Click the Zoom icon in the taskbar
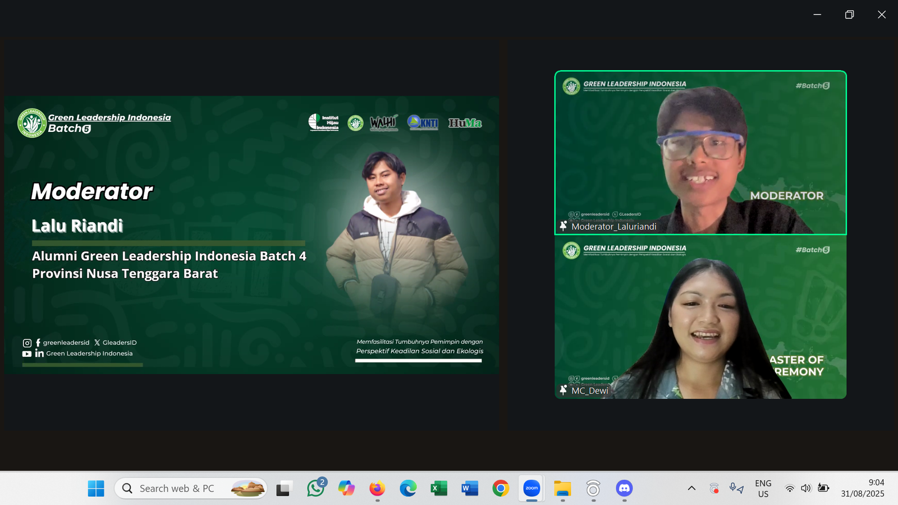The image size is (898, 505). (532, 489)
